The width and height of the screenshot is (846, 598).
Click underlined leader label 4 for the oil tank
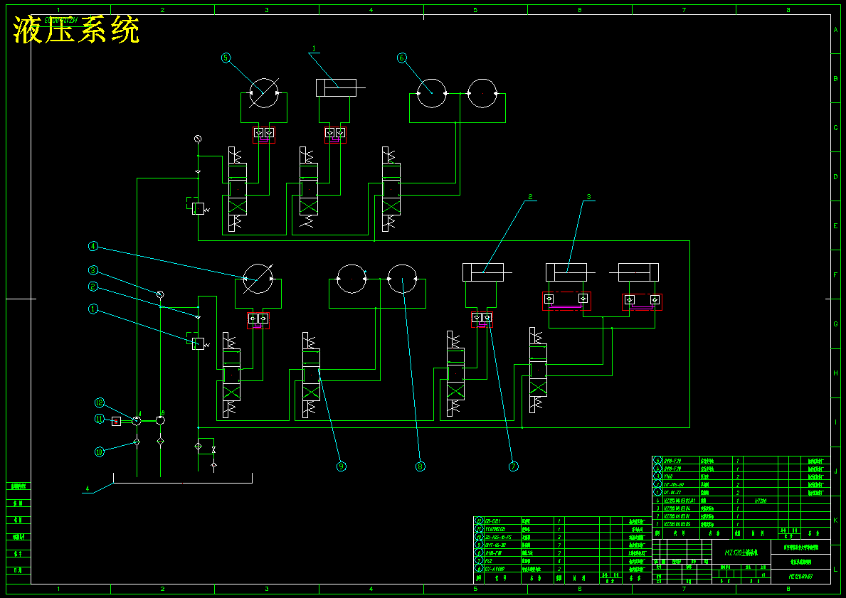[88, 490]
